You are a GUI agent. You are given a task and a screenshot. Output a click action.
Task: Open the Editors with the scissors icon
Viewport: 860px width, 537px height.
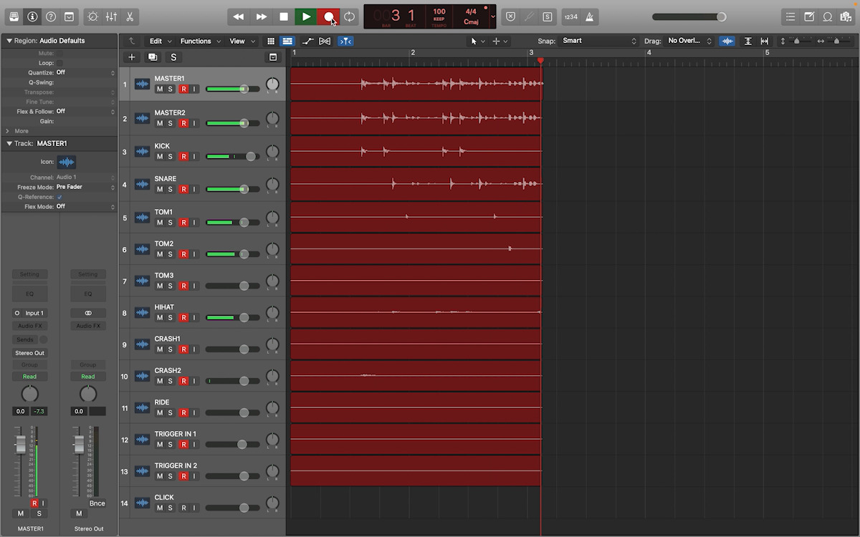click(x=130, y=16)
